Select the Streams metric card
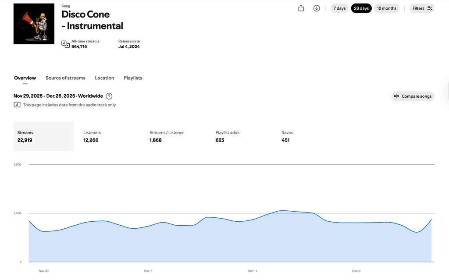Screen dimensions: 449x280 43,136
